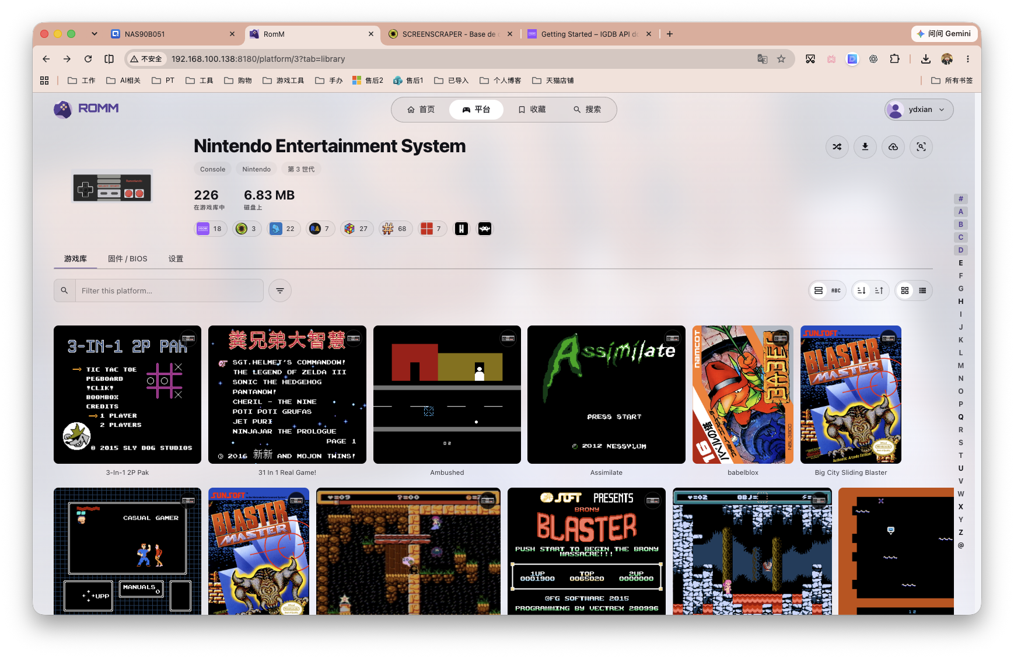Image resolution: width=1014 pixels, height=658 pixels.
Task: Click the translate page icon in address bar
Action: coord(762,59)
